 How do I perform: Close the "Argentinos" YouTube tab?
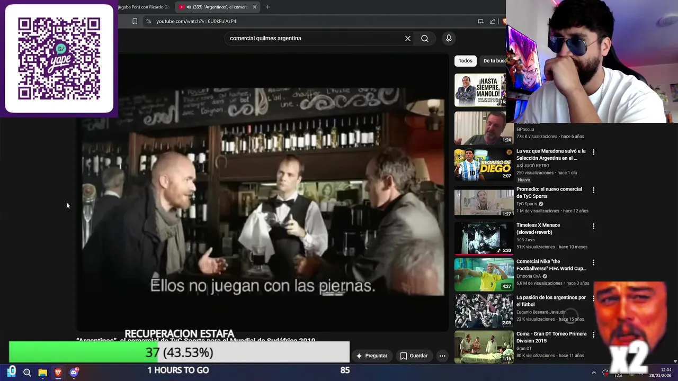pos(254,7)
